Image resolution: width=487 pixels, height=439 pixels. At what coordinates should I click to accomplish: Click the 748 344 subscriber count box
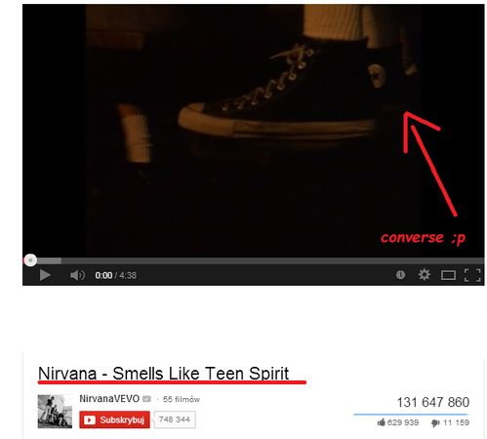click(x=175, y=419)
